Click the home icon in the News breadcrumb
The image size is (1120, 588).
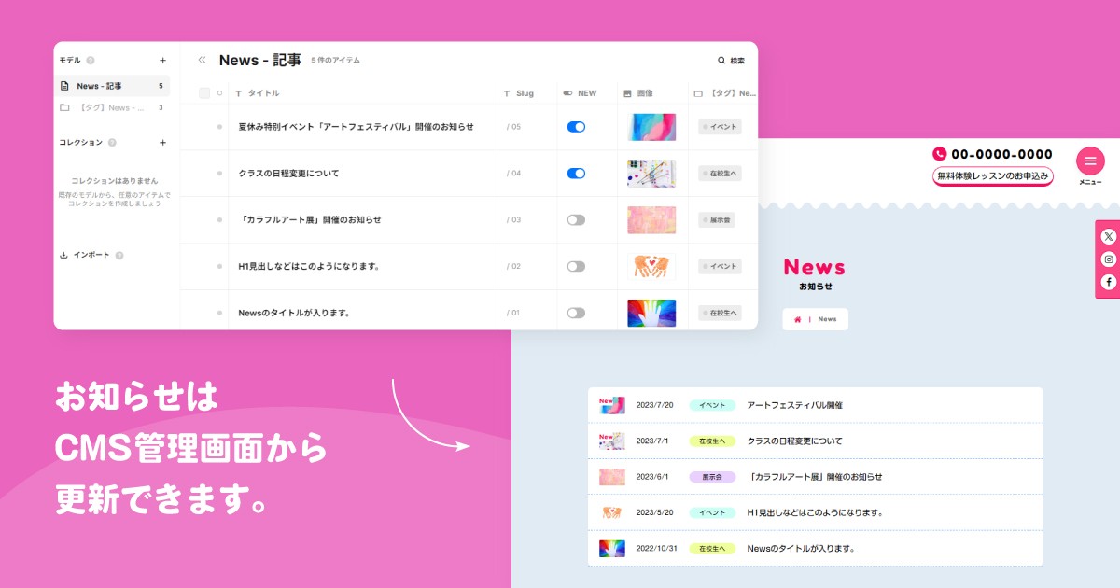[796, 318]
